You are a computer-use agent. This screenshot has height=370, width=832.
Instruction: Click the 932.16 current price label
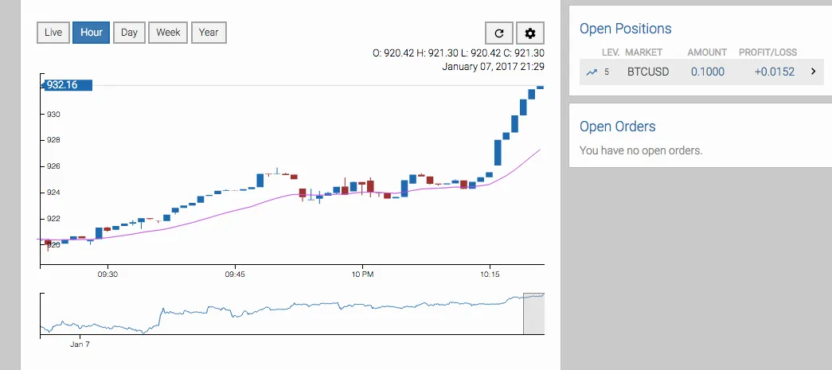click(66, 85)
